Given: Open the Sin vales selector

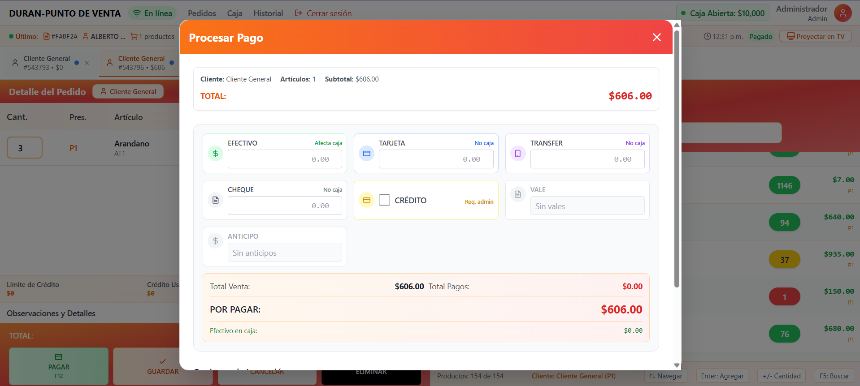Looking at the screenshot, I should (587, 206).
